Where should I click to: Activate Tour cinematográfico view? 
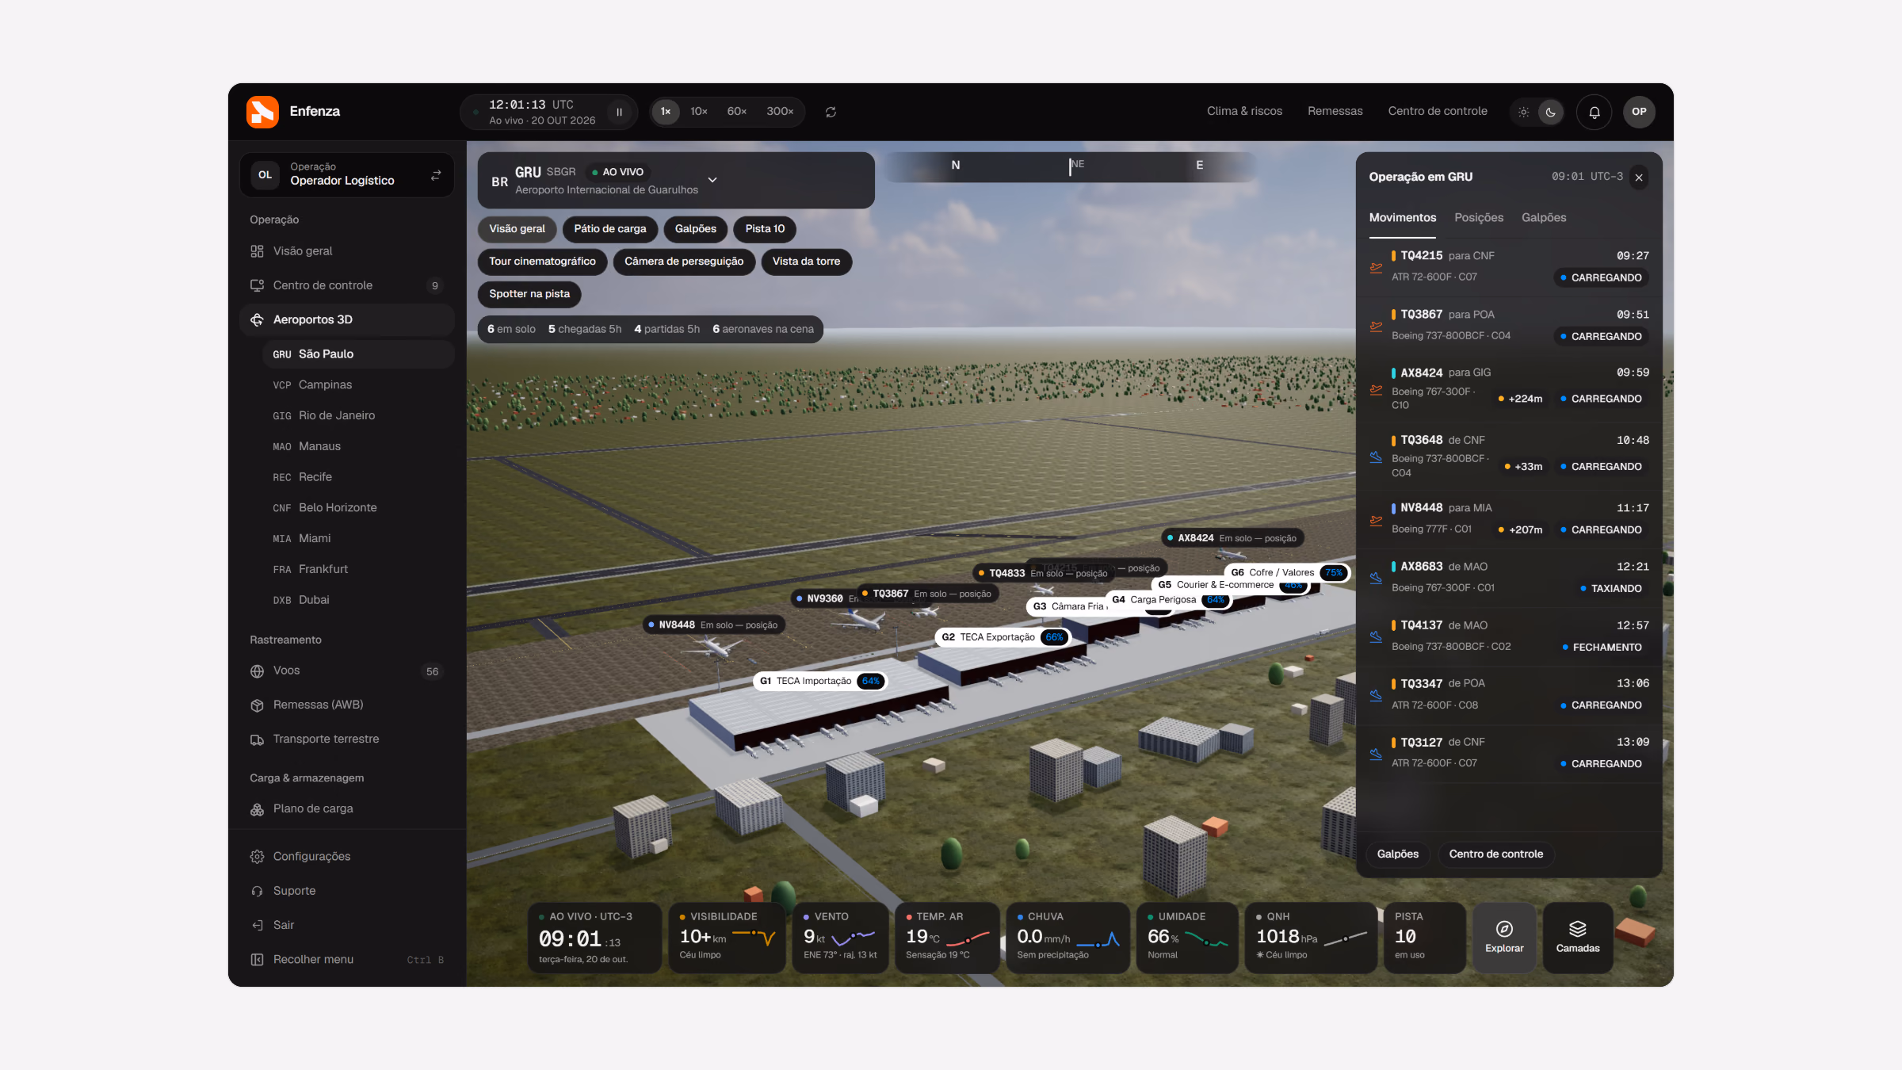(542, 262)
